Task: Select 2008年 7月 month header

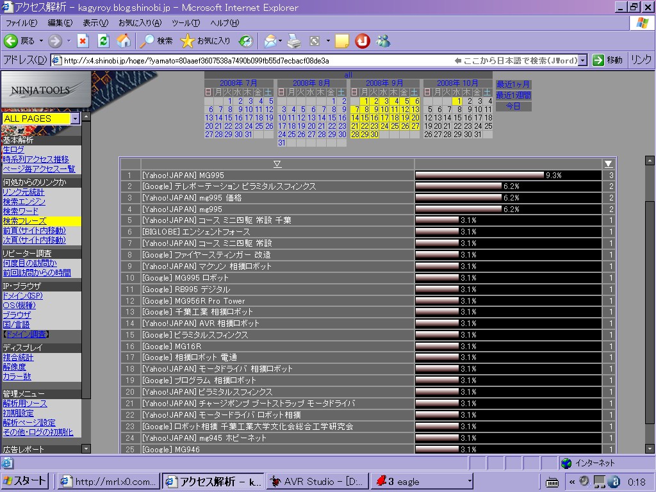Action: point(238,83)
